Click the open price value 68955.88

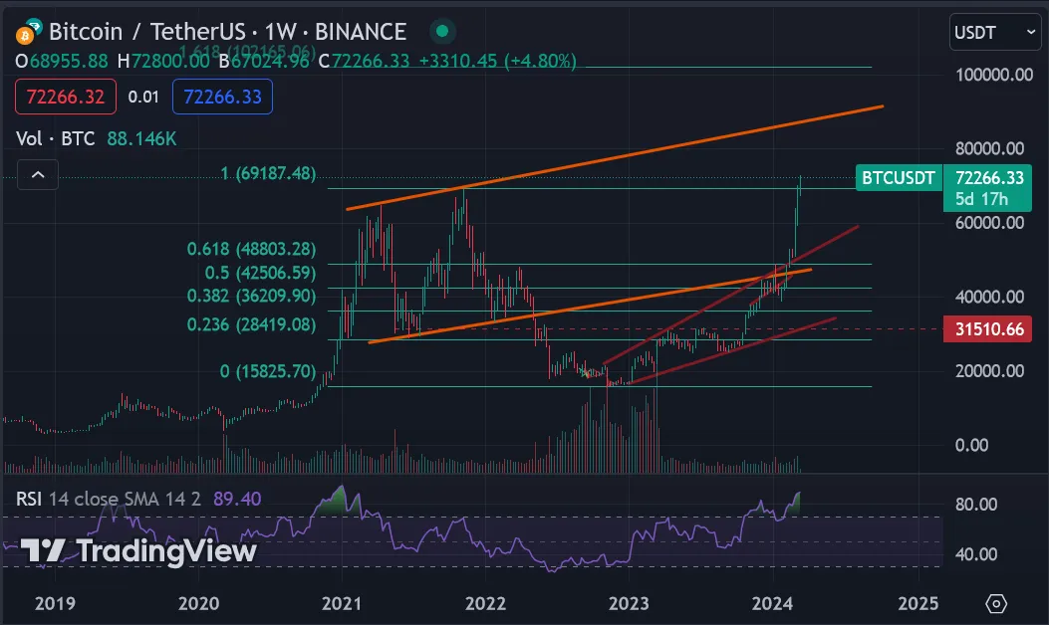[x=69, y=61]
